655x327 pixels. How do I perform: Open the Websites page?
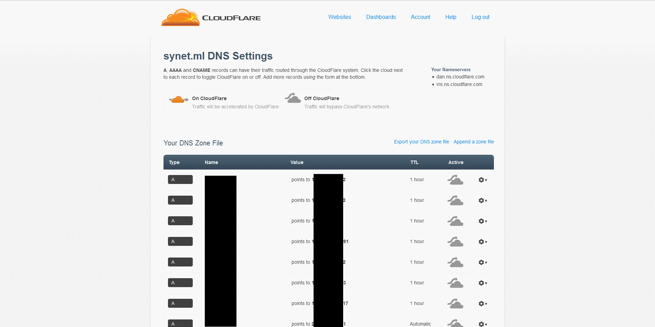339,17
